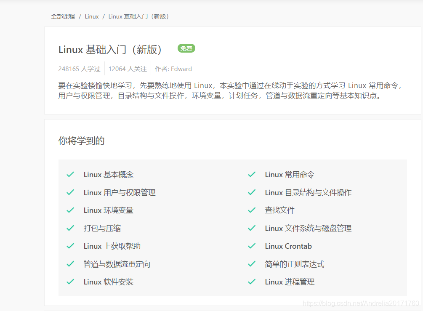Click the checkmark beside Linux 基本概念

pyautogui.click(x=70, y=175)
